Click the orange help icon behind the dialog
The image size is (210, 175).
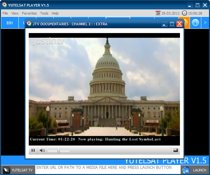point(186,23)
